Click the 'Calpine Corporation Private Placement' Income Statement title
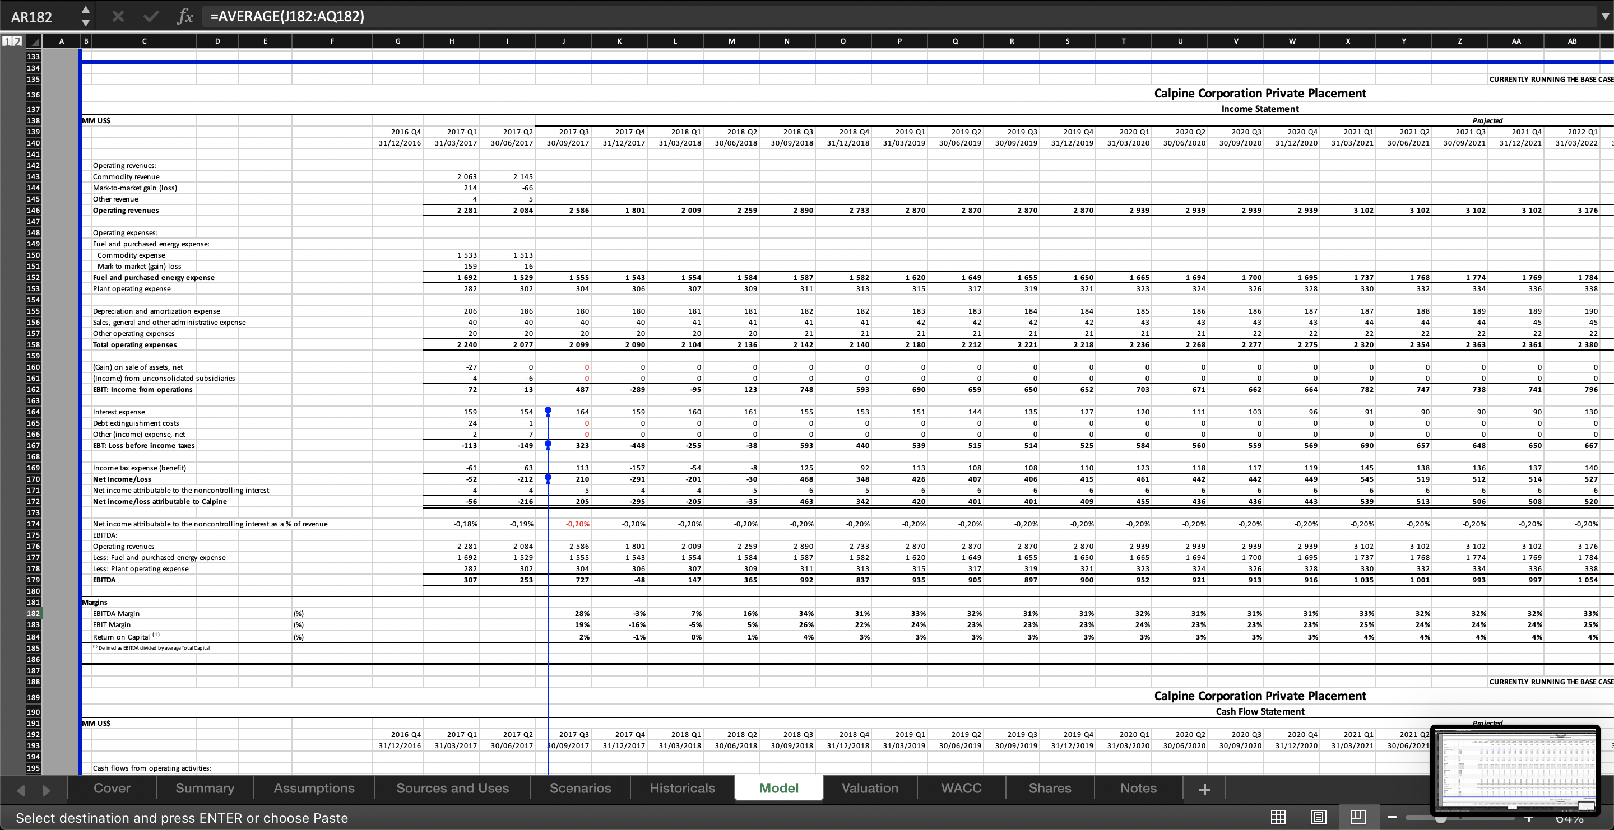The image size is (1614, 830). (x=1260, y=94)
